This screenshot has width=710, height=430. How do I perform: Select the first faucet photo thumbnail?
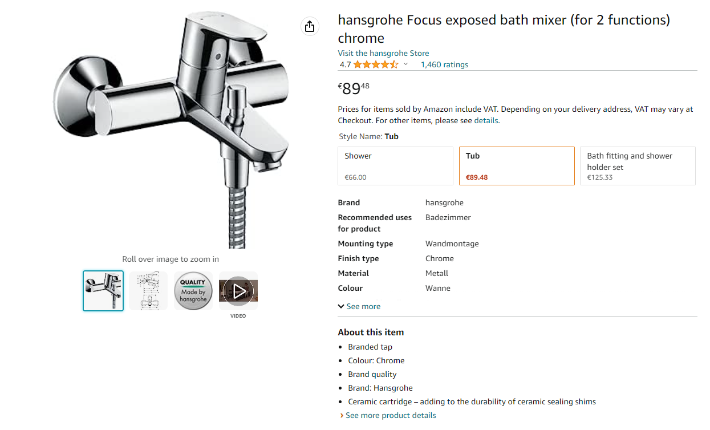(103, 291)
